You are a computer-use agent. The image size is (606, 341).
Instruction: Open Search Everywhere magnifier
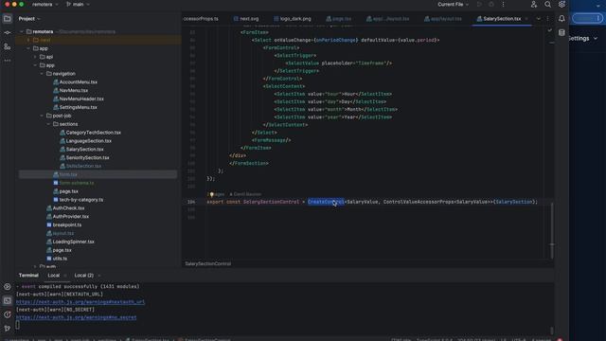pos(547,4)
